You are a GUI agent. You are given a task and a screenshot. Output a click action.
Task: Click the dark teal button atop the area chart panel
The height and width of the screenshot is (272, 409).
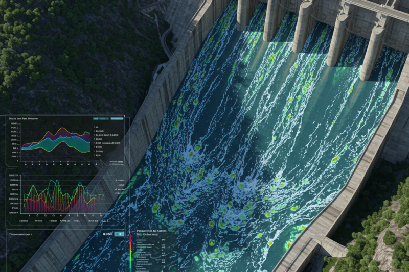coord(101,119)
